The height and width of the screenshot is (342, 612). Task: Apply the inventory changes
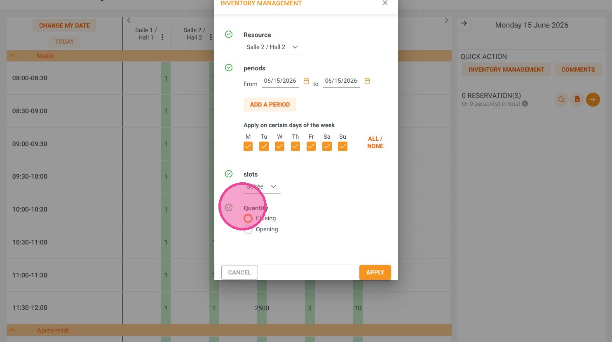click(375, 272)
